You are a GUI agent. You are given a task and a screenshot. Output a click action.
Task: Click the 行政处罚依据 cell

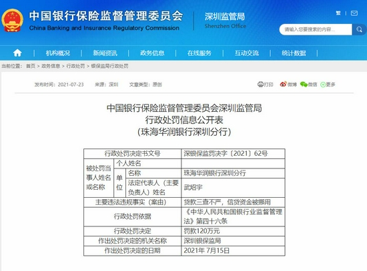click(x=133, y=216)
